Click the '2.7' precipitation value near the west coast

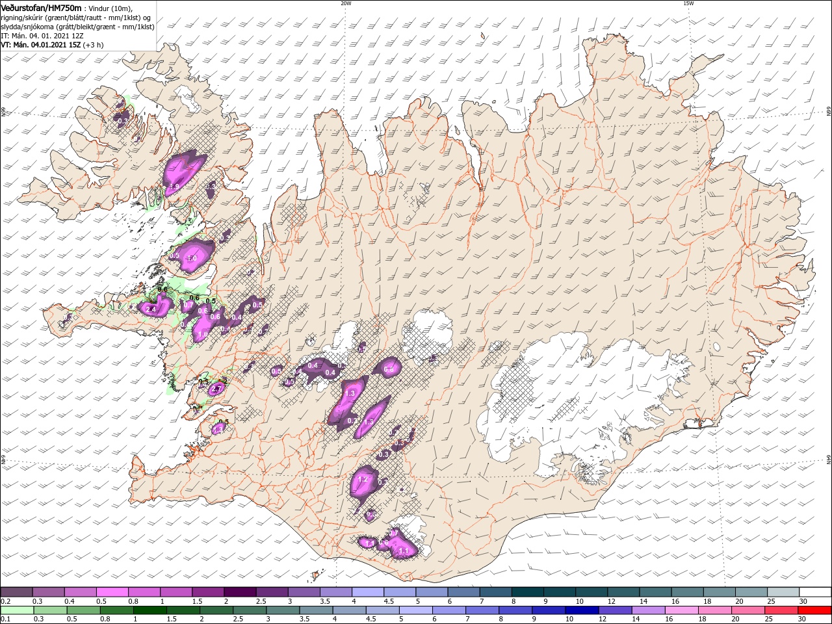pyautogui.click(x=218, y=389)
